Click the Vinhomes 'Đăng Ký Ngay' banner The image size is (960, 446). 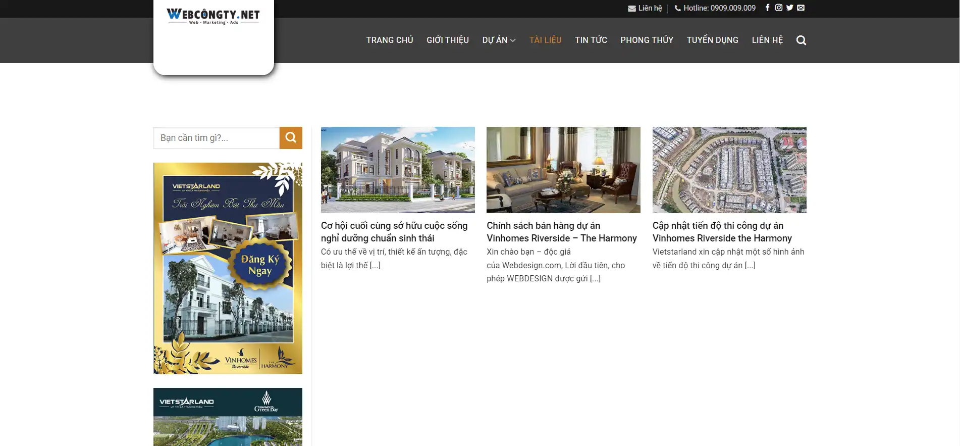coord(228,268)
